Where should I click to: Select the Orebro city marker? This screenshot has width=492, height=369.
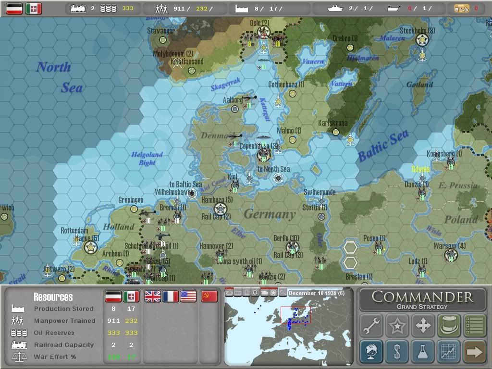coord(350,48)
